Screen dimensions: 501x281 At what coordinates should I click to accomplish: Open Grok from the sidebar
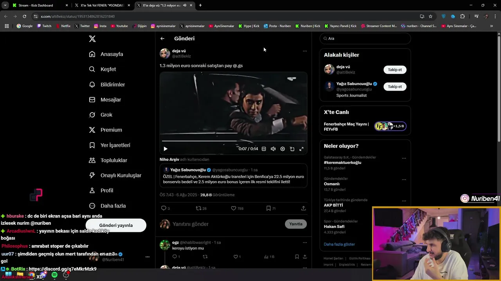pos(101,115)
